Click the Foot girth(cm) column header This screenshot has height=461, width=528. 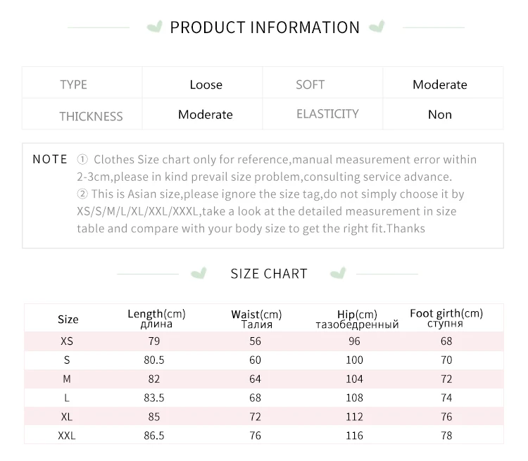click(446, 318)
